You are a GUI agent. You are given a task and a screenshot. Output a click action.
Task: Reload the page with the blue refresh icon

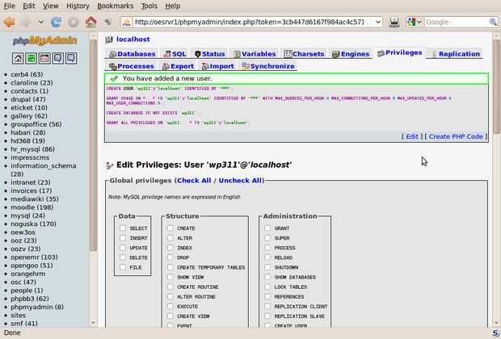coord(57,22)
